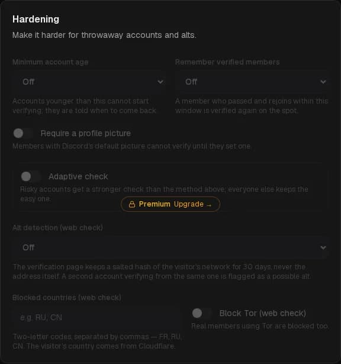
Task: Click the Minimum account age chevron arrow
Action: pos(160,82)
